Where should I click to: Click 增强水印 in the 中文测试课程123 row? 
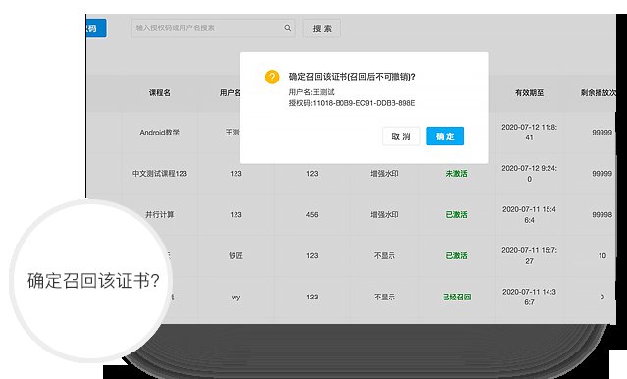click(385, 173)
